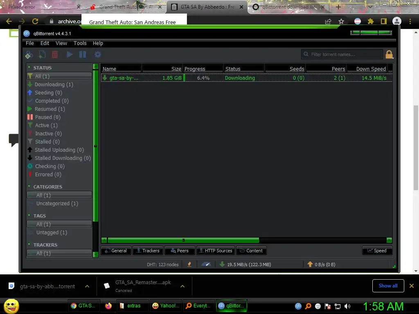The width and height of the screenshot is (419, 314).
Task: Toggle alternative speed limits speedometer icon
Action: click(x=206, y=265)
